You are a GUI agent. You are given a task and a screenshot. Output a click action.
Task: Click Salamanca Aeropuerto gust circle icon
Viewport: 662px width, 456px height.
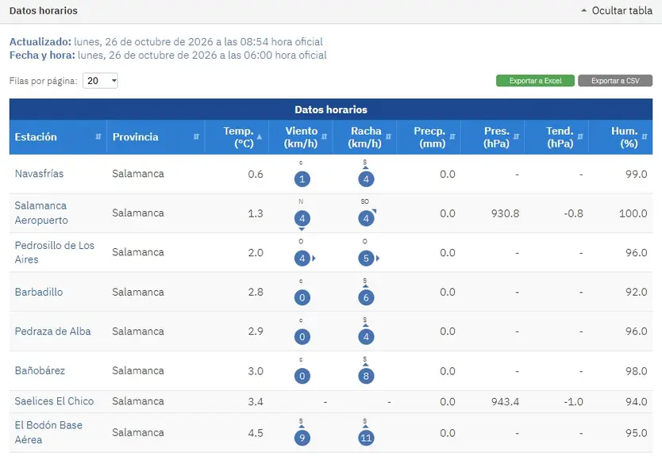366,219
